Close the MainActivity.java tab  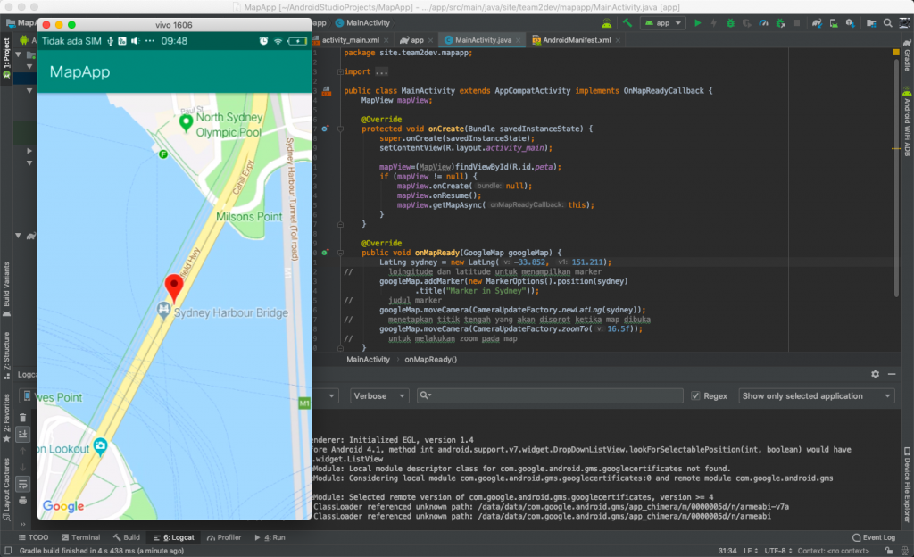tap(519, 40)
